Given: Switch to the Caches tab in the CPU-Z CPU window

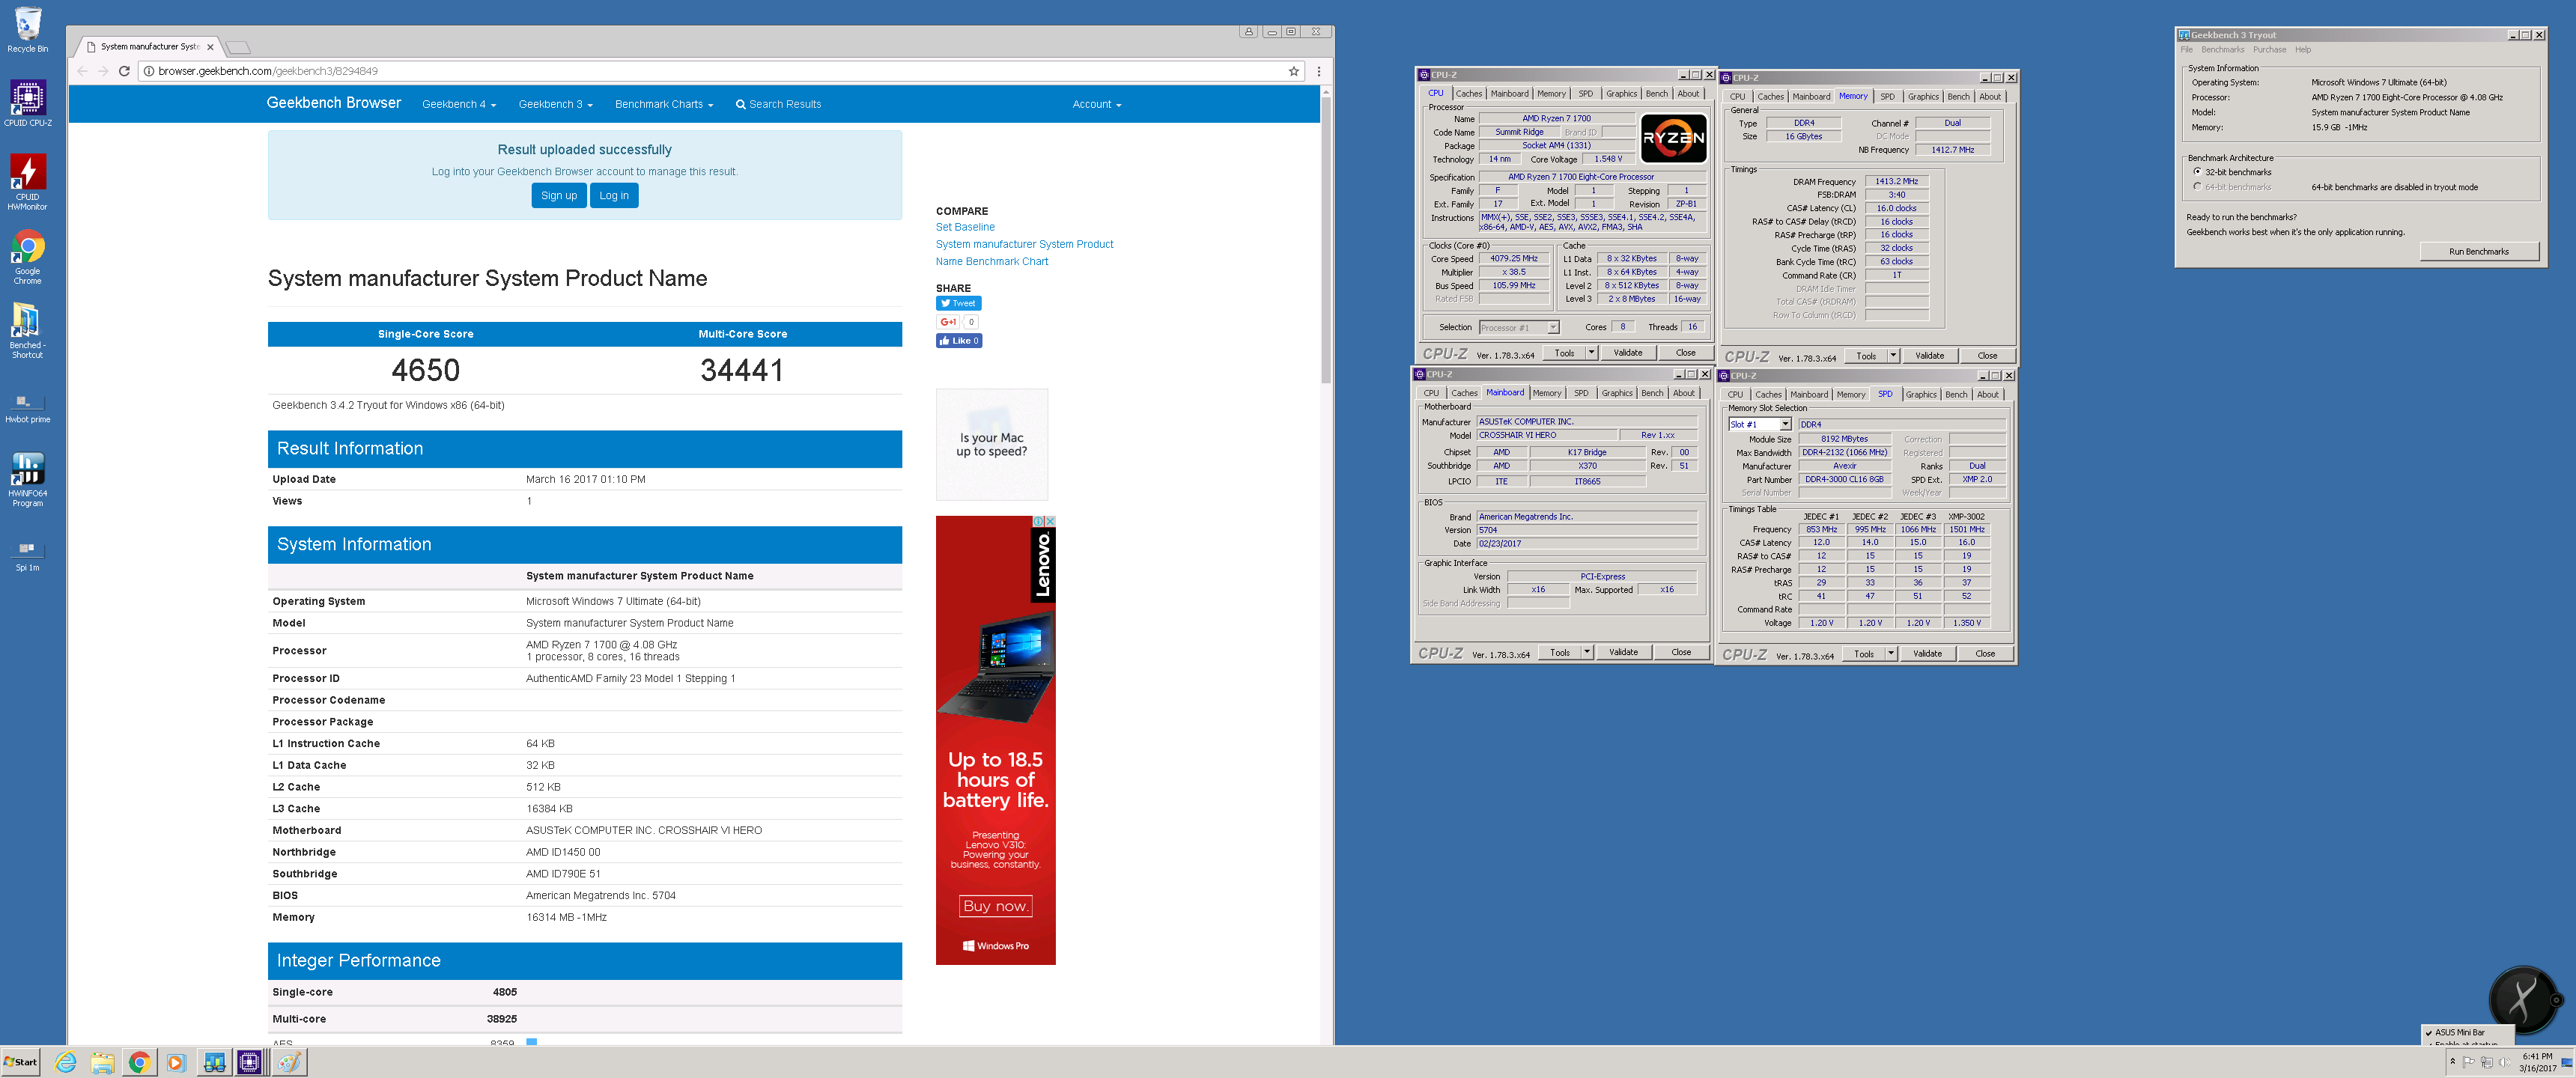Looking at the screenshot, I should coord(1468,93).
